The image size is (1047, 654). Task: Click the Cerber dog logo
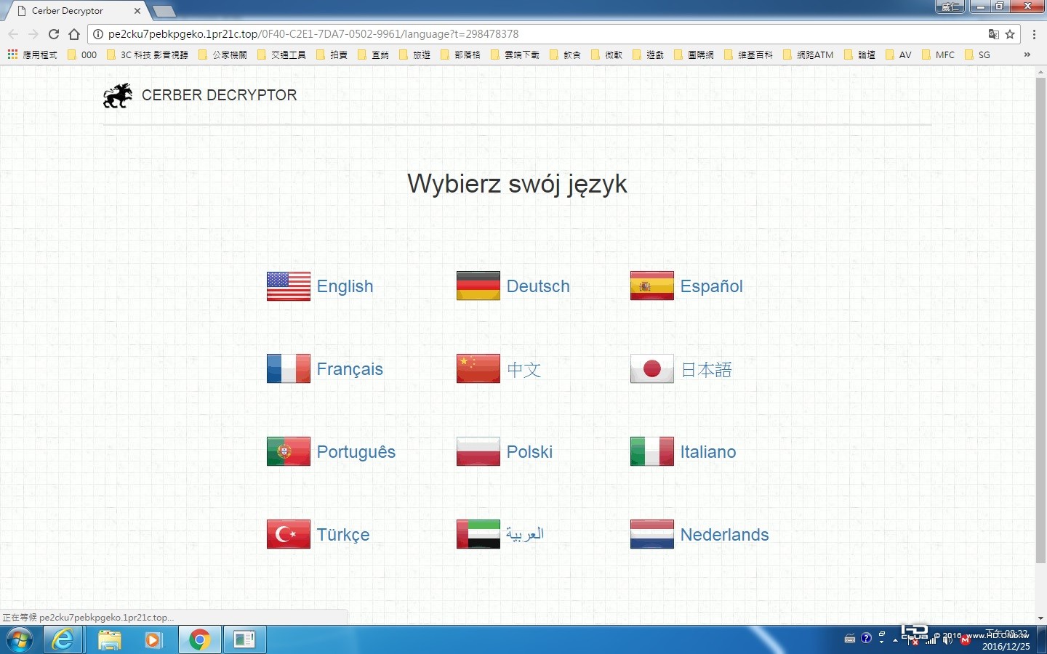(x=118, y=95)
